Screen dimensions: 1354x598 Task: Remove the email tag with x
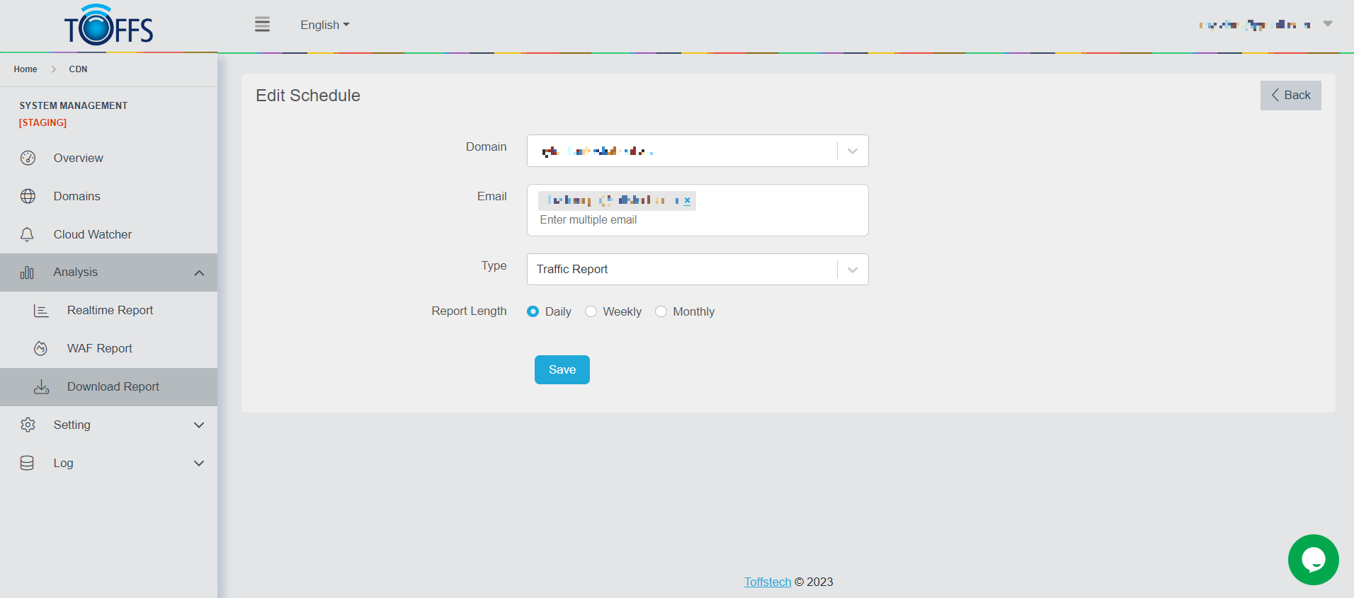click(687, 201)
